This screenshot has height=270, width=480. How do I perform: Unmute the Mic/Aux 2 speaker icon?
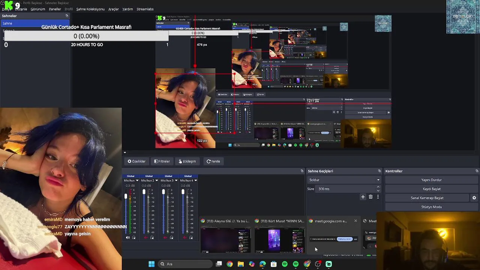(146, 237)
